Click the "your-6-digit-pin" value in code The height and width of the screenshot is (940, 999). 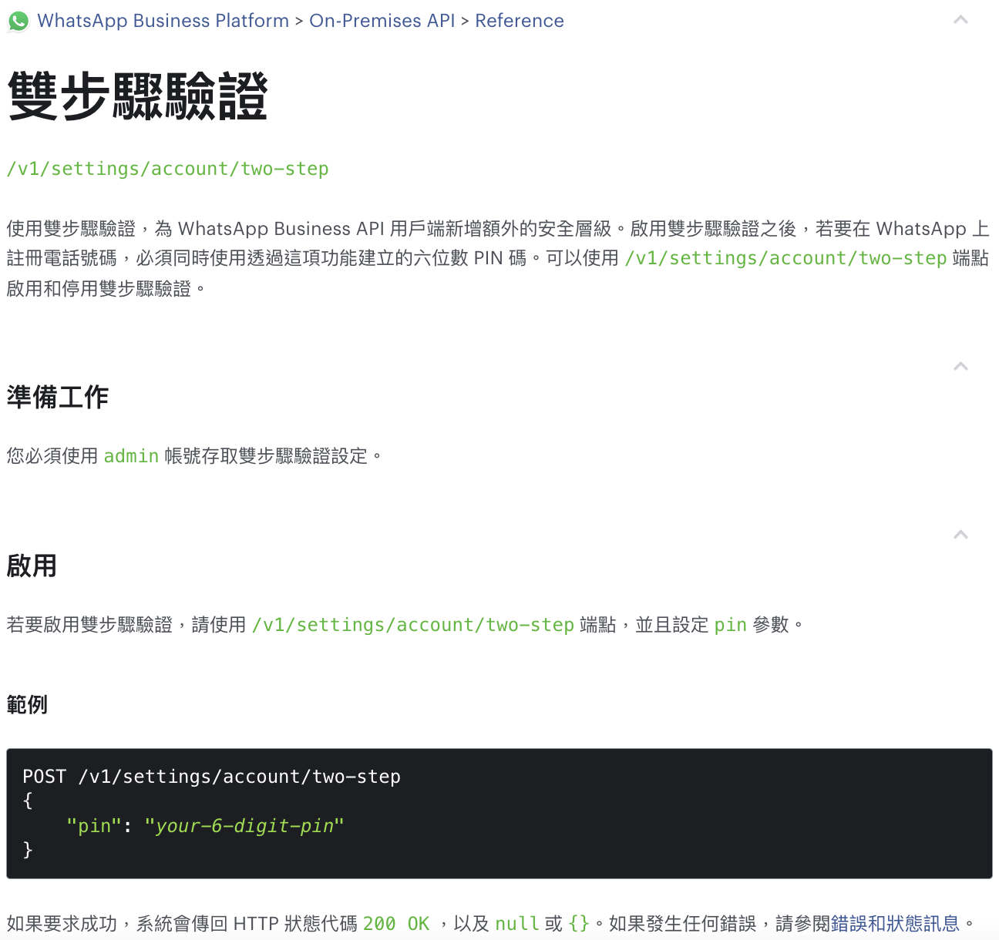pyautogui.click(x=244, y=826)
